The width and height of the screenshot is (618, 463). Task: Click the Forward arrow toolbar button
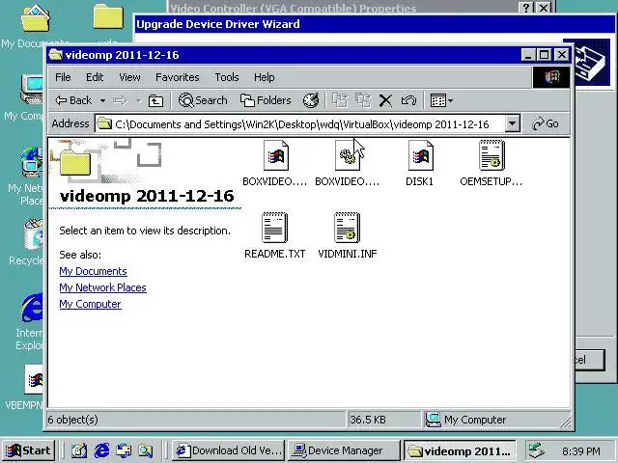click(x=120, y=100)
